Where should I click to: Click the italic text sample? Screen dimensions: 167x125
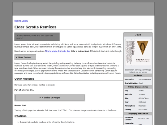[97, 51]
